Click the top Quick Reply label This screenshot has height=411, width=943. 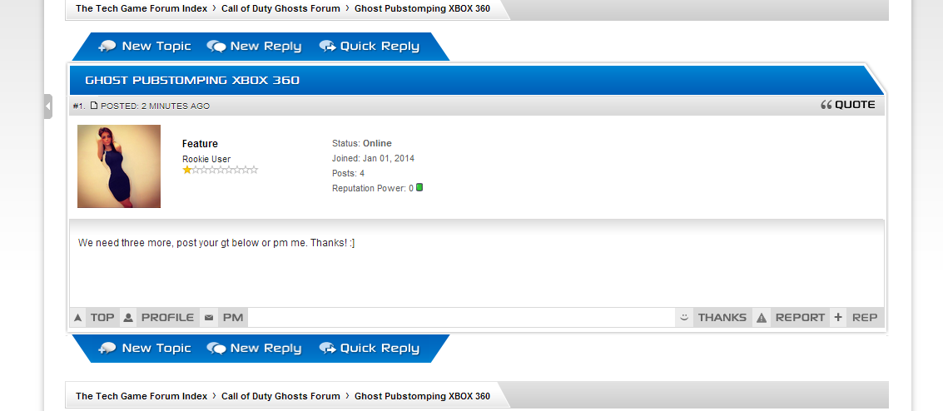[x=380, y=47]
